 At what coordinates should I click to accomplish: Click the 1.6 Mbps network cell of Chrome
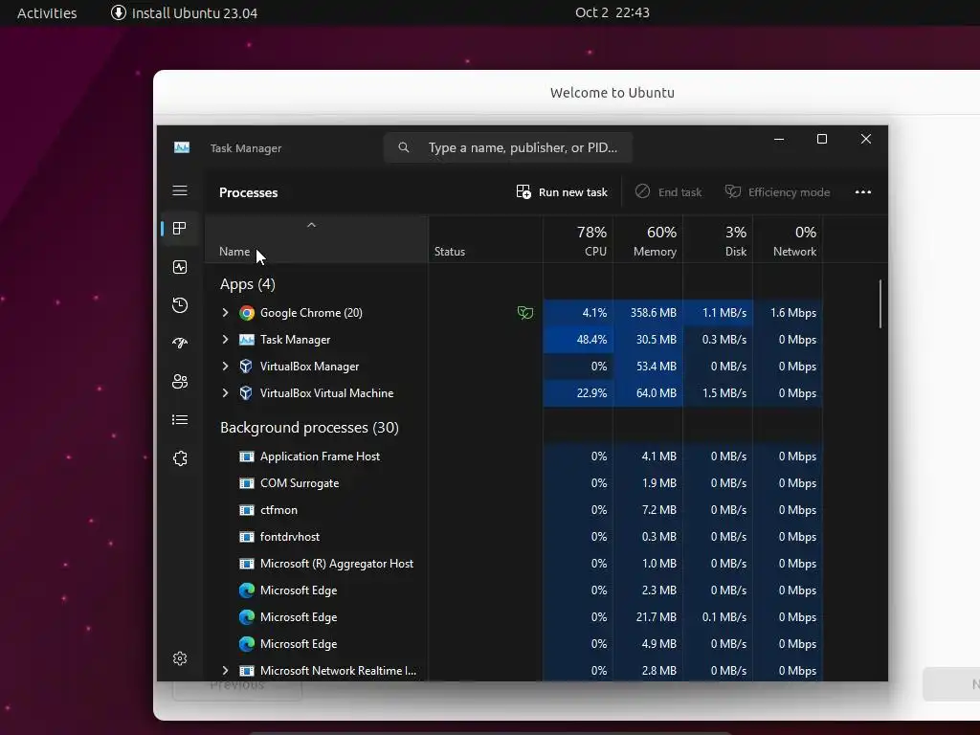pos(789,313)
